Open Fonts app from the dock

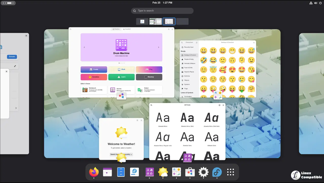[x=149, y=172]
